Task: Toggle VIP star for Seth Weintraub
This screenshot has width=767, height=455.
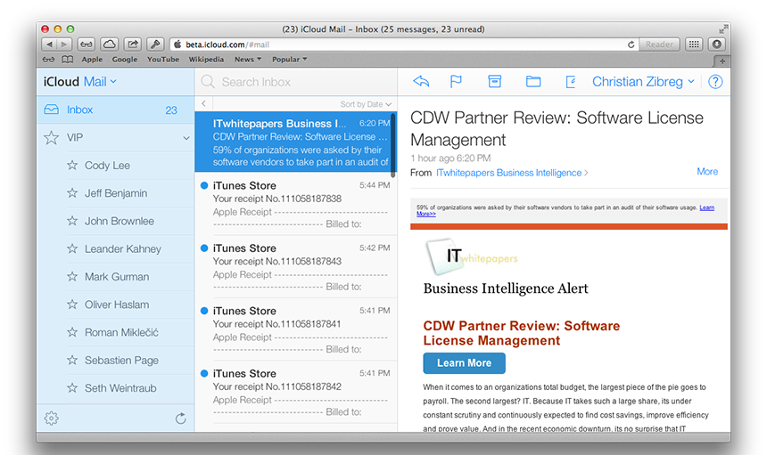Action: [72, 387]
